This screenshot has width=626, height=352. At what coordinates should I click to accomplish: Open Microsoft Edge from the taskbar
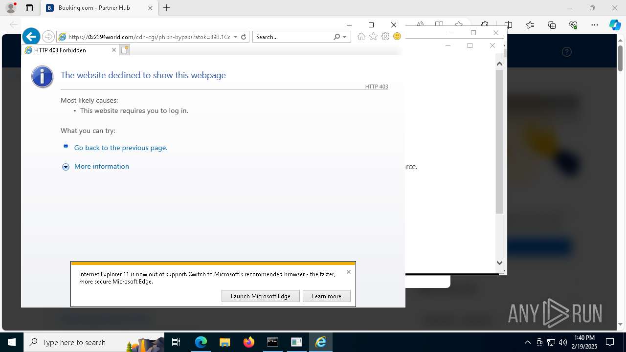click(x=201, y=342)
